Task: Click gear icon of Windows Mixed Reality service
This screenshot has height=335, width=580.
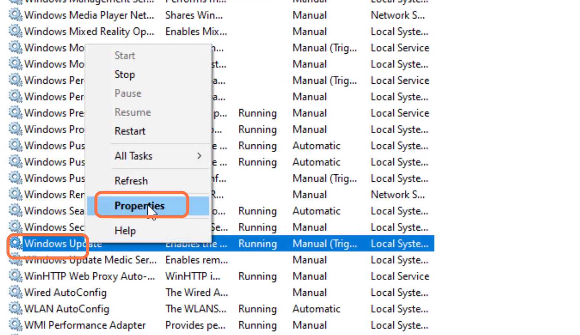Action: point(15,31)
